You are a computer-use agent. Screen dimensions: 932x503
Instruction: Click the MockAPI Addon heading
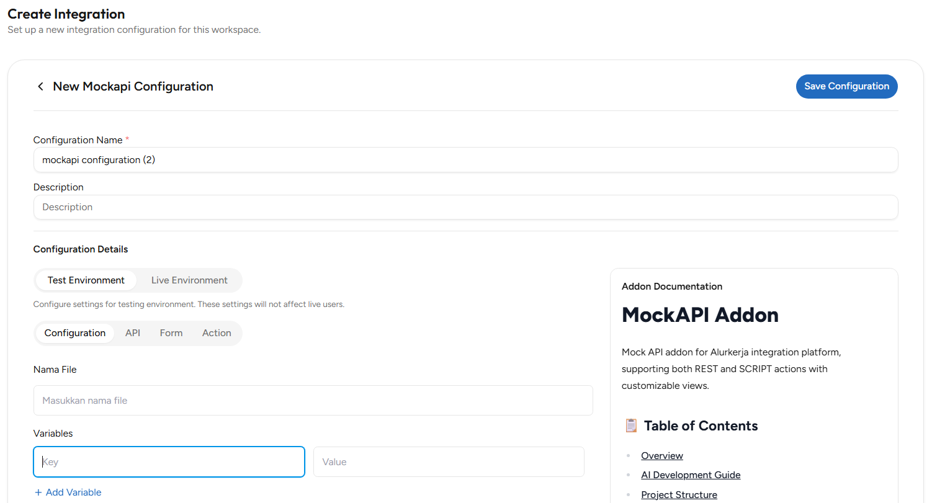pos(700,315)
